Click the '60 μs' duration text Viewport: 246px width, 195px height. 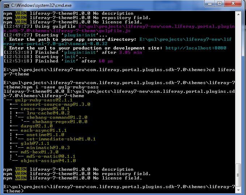pos(106,61)
